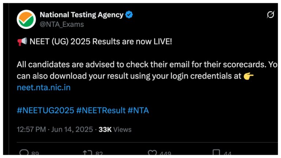Viewport: 281px width, 158px height.
Task: Click the 12:57 PM Jun 14 timestamp
Action: [x=55, y=129]
